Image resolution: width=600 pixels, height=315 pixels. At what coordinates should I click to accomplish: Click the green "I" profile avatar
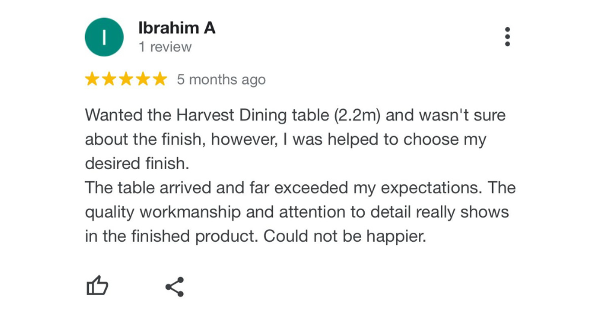click(x=104, y=37)
